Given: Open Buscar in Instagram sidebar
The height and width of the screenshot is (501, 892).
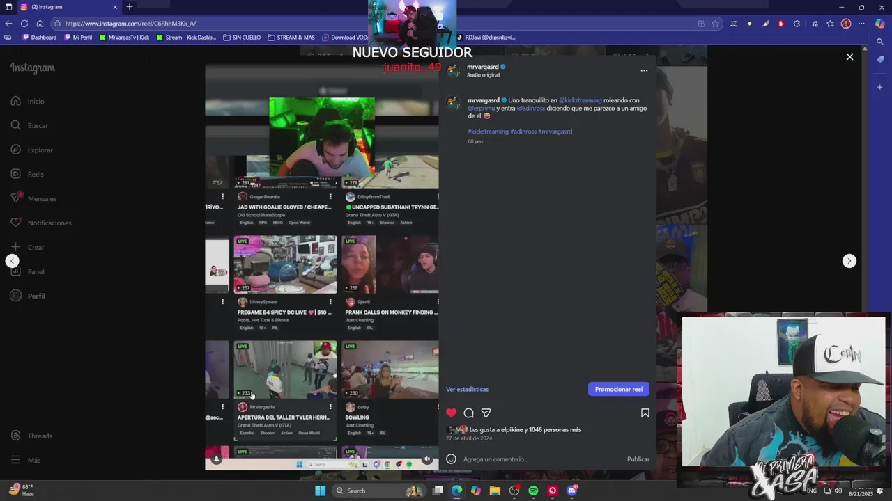Looking at the screenshot, I should coord(29,126).
